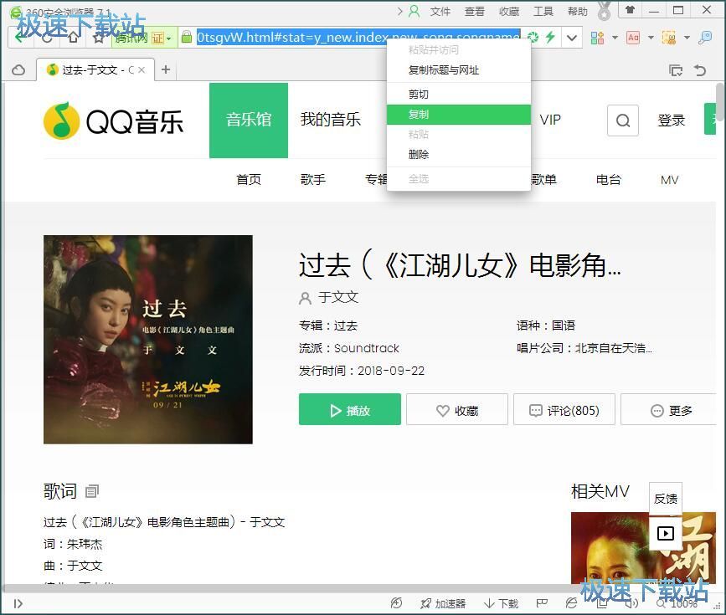
Task: Click the copy lyrics icon beside 歌词
Action: tap(92, 491)
